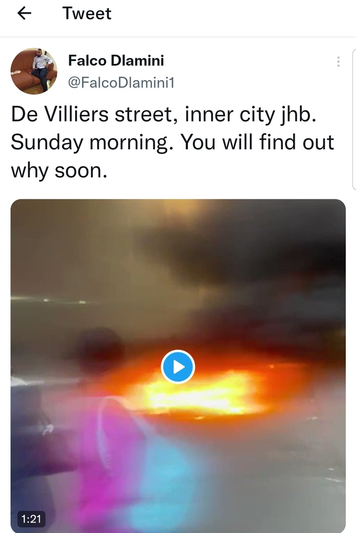Open the @FalcoDlamini1 handle
This screenshot has width=356, height=533.
tap(121, 82)
